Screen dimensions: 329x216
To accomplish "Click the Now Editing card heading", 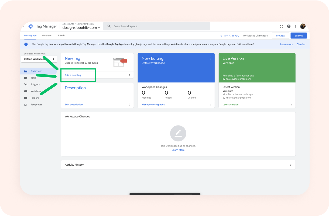I will coord(153,58).
